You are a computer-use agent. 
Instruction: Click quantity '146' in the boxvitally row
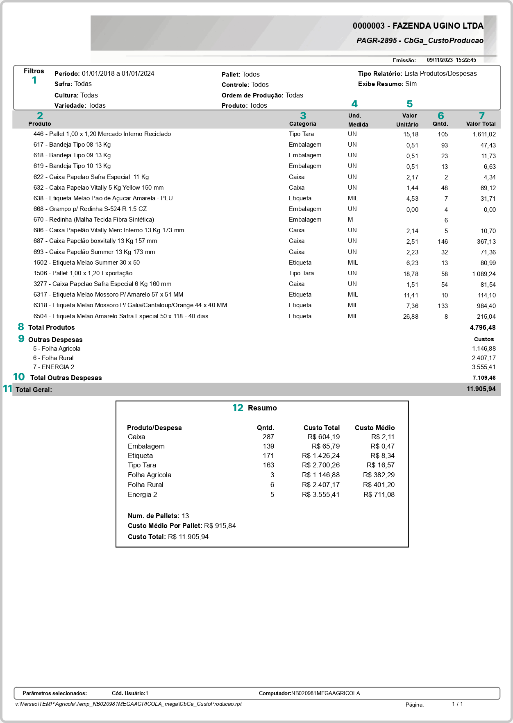pyautogui.click(x=443, y=242)
